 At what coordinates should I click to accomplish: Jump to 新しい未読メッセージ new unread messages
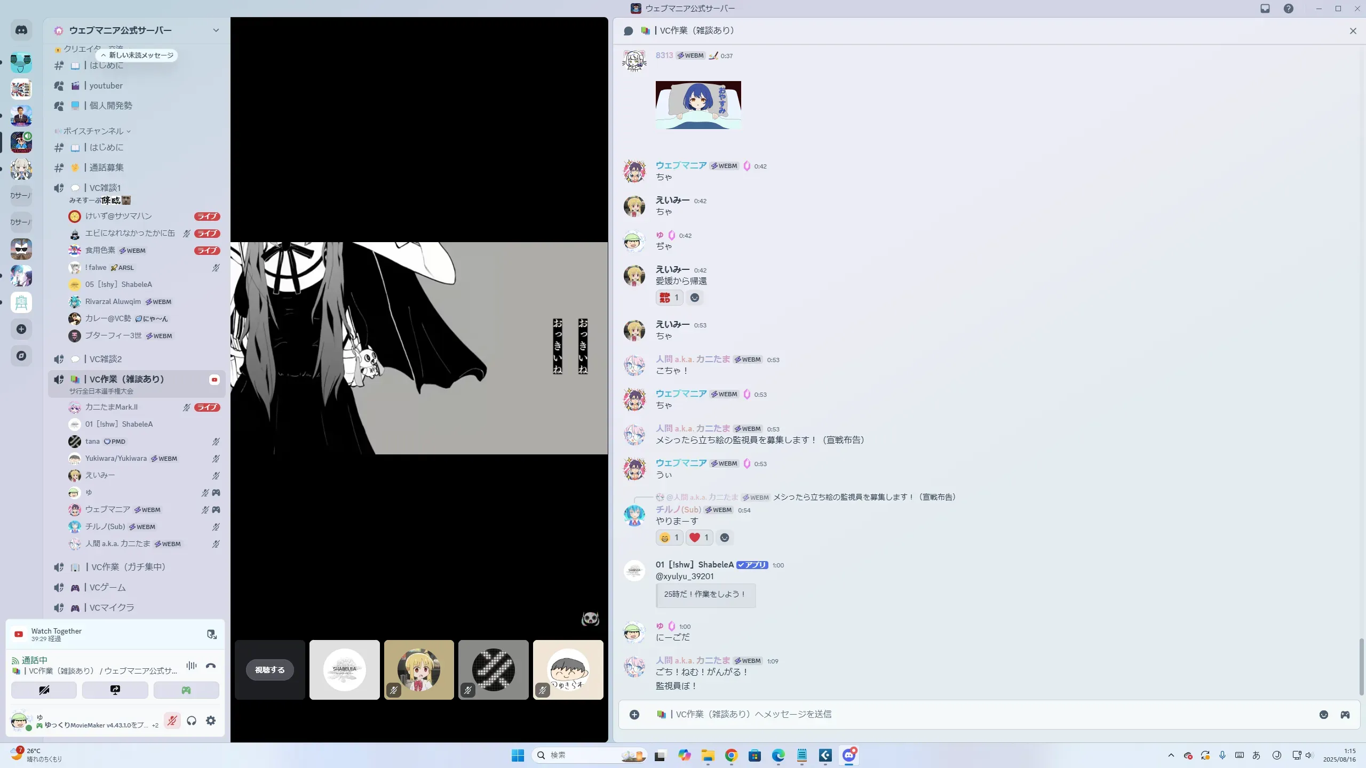pyautogui.click(x=137, y=55)
